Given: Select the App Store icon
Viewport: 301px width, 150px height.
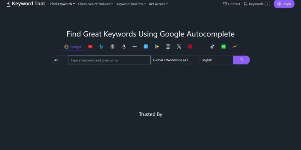Looking at the screenshot, I should pyautogui.click(x=146, y=47).
